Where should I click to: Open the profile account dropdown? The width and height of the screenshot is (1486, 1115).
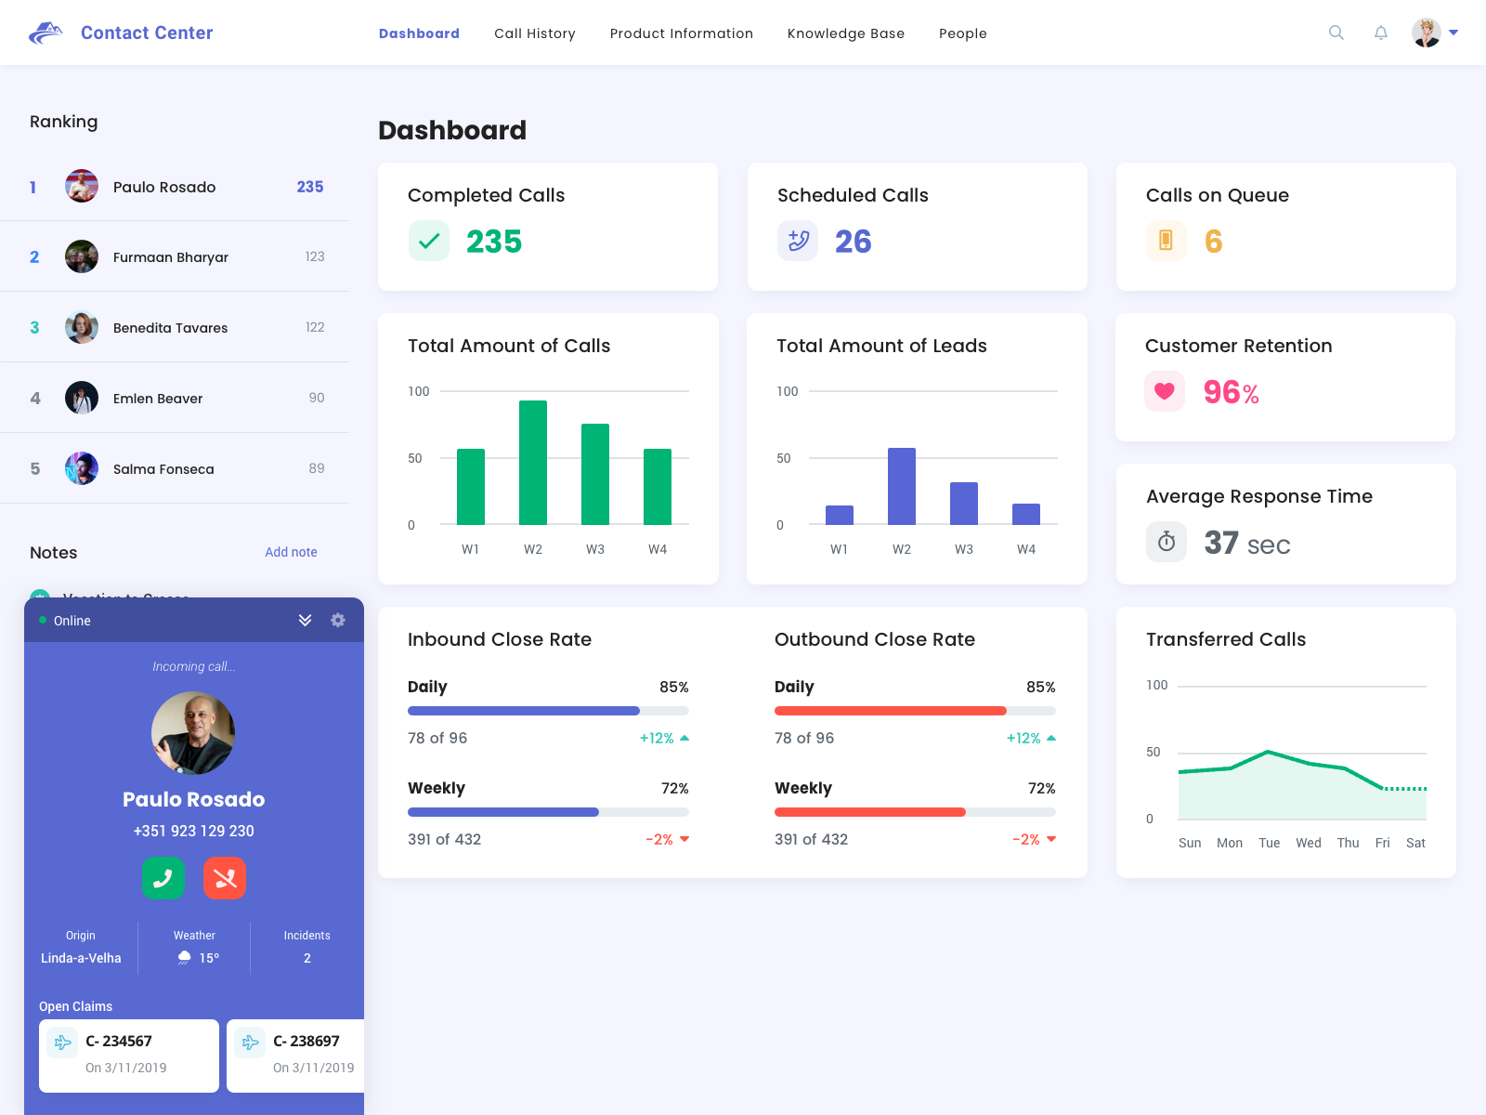(x=1434, y=33)
